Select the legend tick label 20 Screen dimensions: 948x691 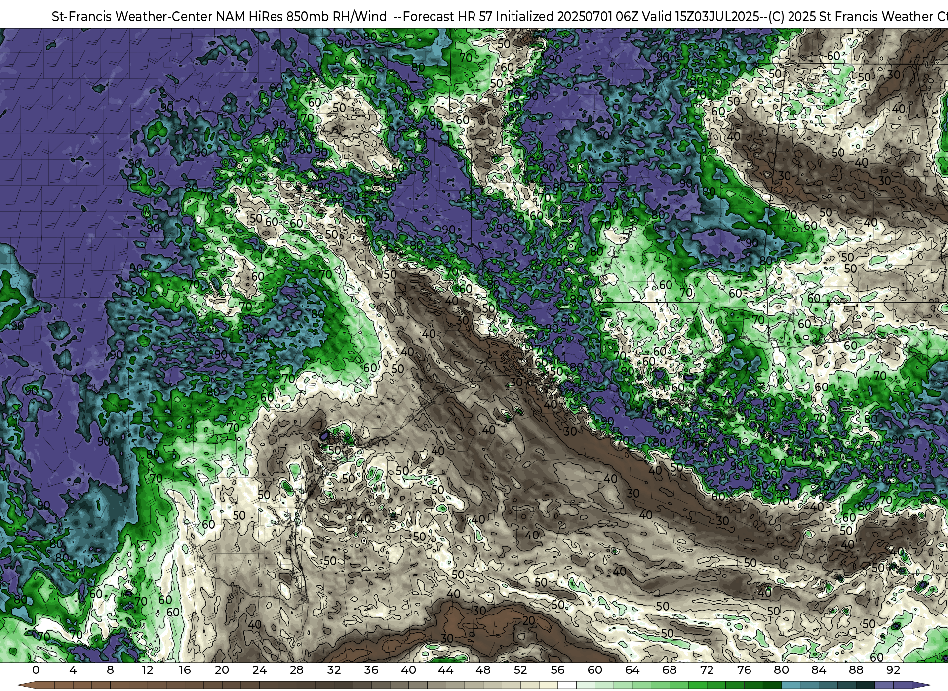[222, 670]
